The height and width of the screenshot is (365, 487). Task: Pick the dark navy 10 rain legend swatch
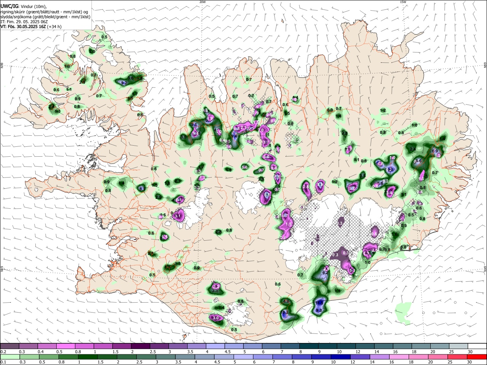(x=340, y=357)
